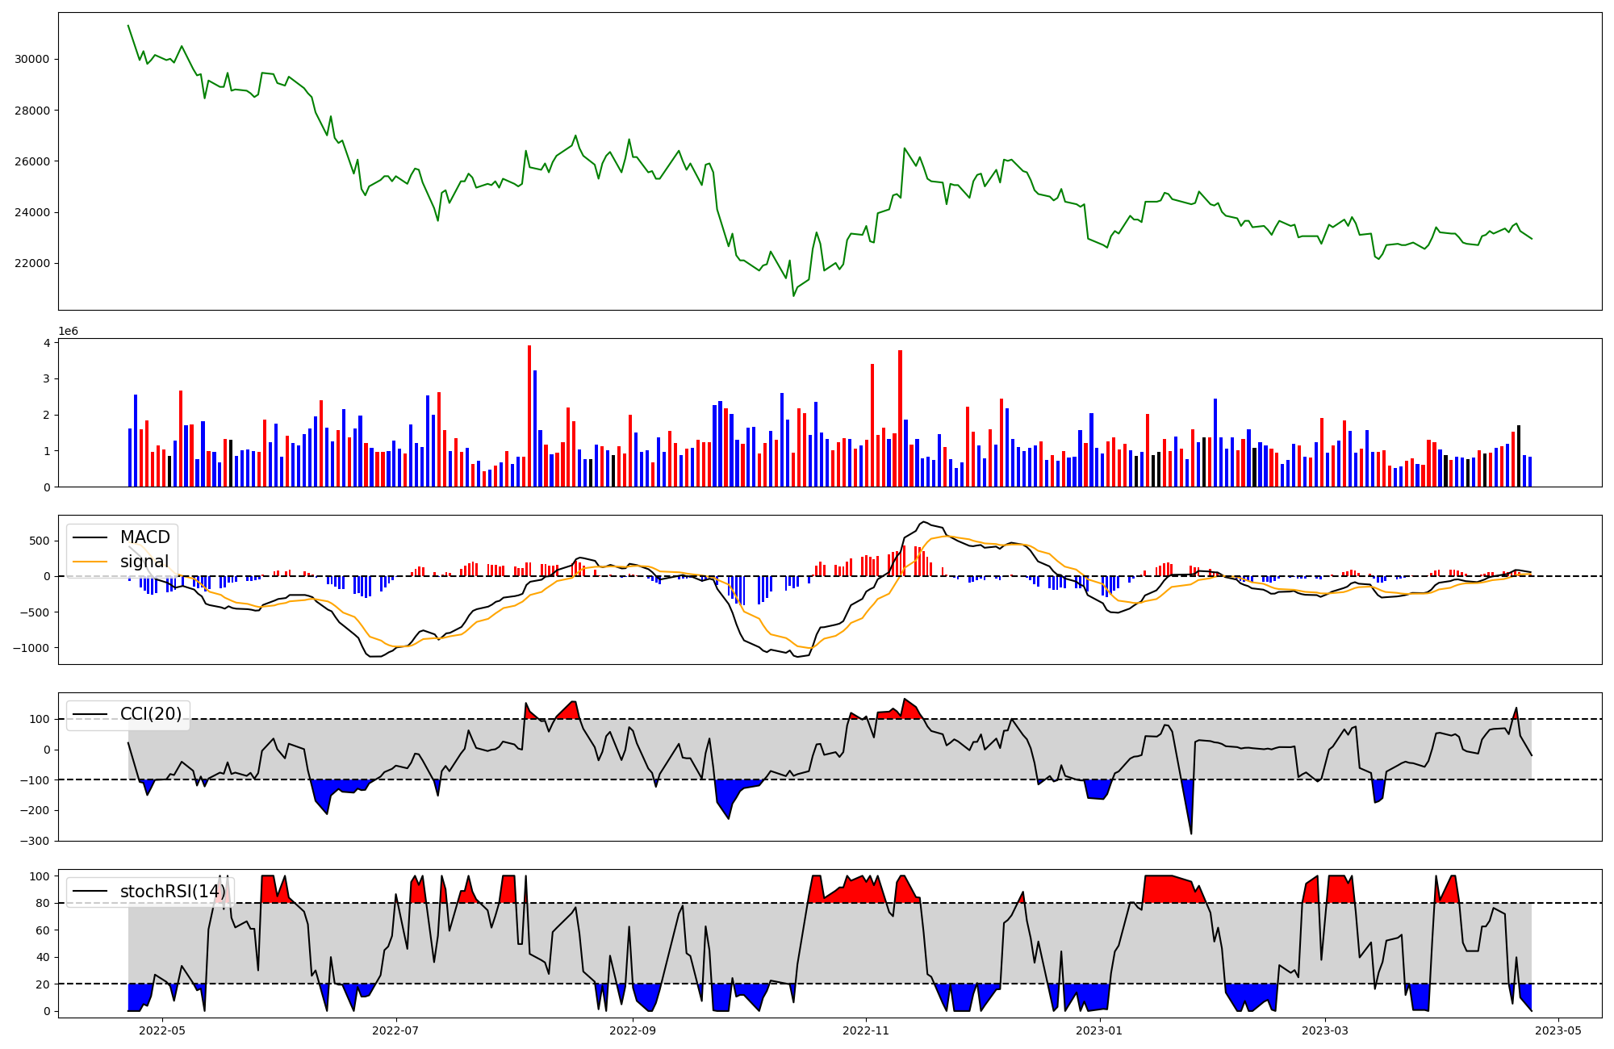The width and height of the screenshot is (1614, 1049).
Task: Click the -300 tick on the CCI axis
Action: 36,841
